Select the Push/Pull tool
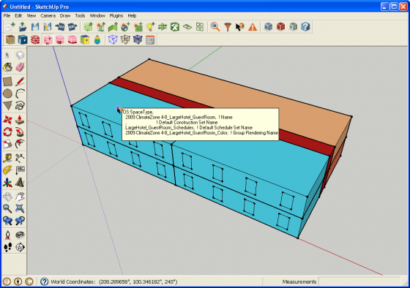 click(20, 120)
